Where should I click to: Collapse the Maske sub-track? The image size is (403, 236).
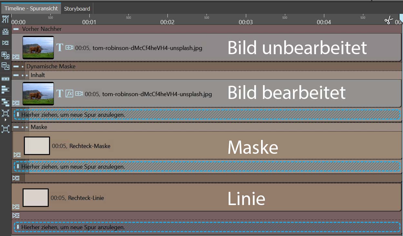tap(16, 127)
